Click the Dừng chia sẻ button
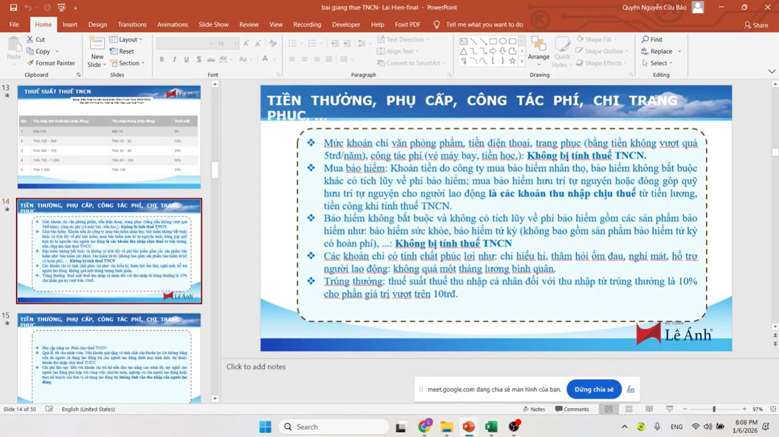 [593, 388]
